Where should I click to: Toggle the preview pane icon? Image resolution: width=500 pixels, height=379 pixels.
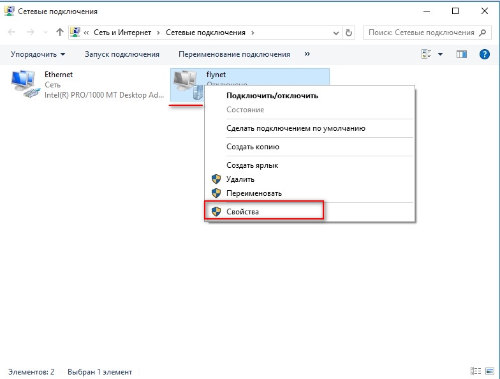coord(462,54)
